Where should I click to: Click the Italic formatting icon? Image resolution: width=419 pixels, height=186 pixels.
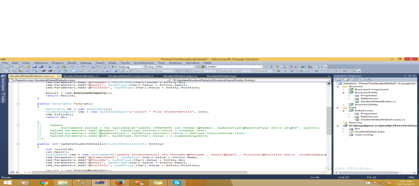pyautogui.click(x=285, y=71)
